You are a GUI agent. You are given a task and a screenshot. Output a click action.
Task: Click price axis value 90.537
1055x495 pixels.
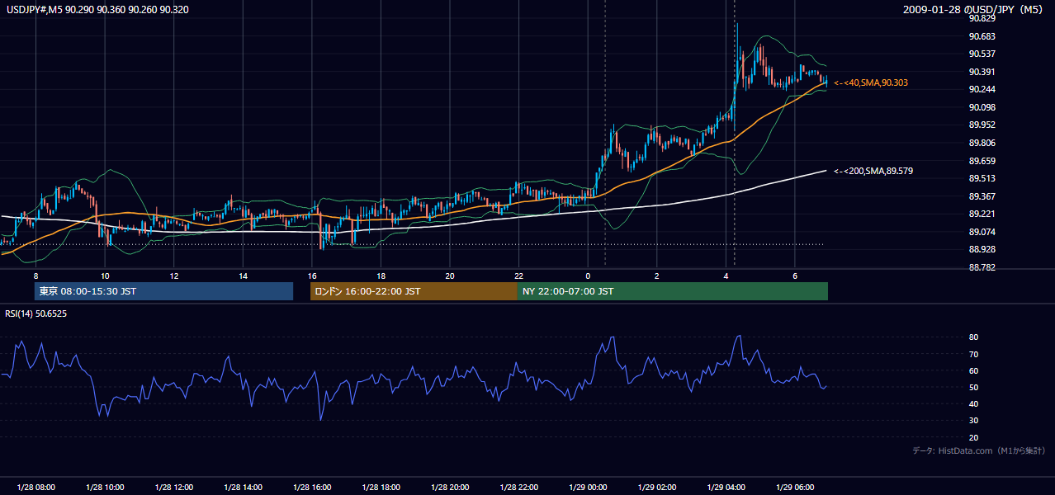tap(982, 54)
